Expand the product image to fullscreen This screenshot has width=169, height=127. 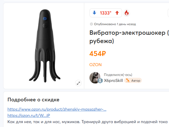pyautogui.click(x=78, y=83)
